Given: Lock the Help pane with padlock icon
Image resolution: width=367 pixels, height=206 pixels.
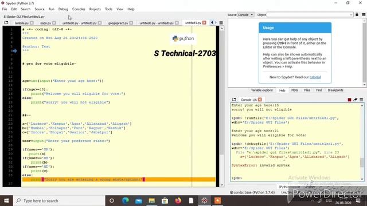Looking at the screenshot, I should click(357, 14).
